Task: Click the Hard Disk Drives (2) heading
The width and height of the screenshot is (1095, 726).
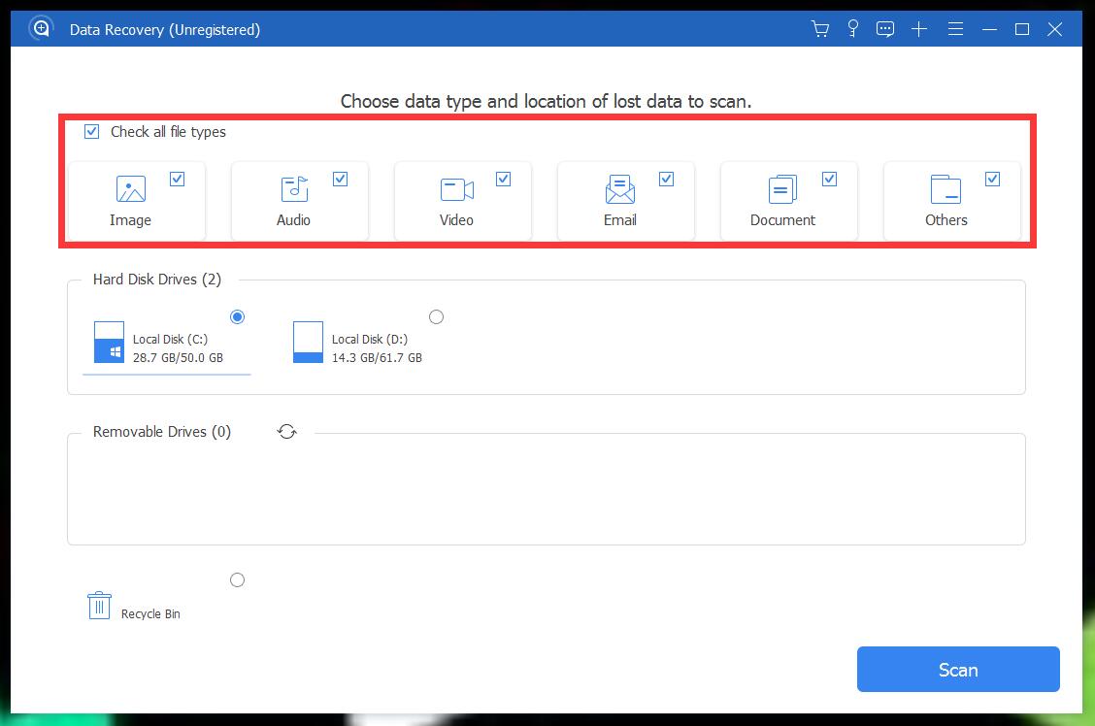Action: click(157, 280)
